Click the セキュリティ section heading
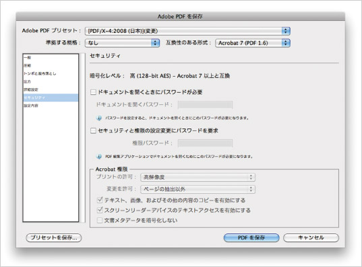 click(x=105, y=56)
